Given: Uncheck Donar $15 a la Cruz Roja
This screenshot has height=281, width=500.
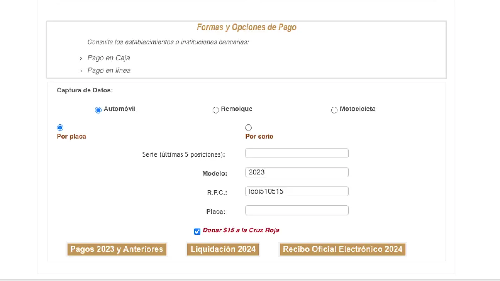Looking at the screenshot, I should tap(197, 231).
